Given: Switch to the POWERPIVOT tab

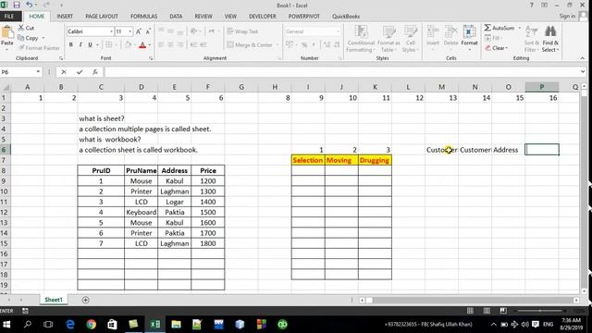Looking at the screenshot, I should point(304,17).
